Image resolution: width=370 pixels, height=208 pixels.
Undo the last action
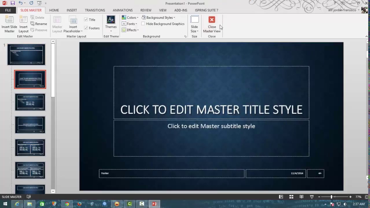(21, 3)
